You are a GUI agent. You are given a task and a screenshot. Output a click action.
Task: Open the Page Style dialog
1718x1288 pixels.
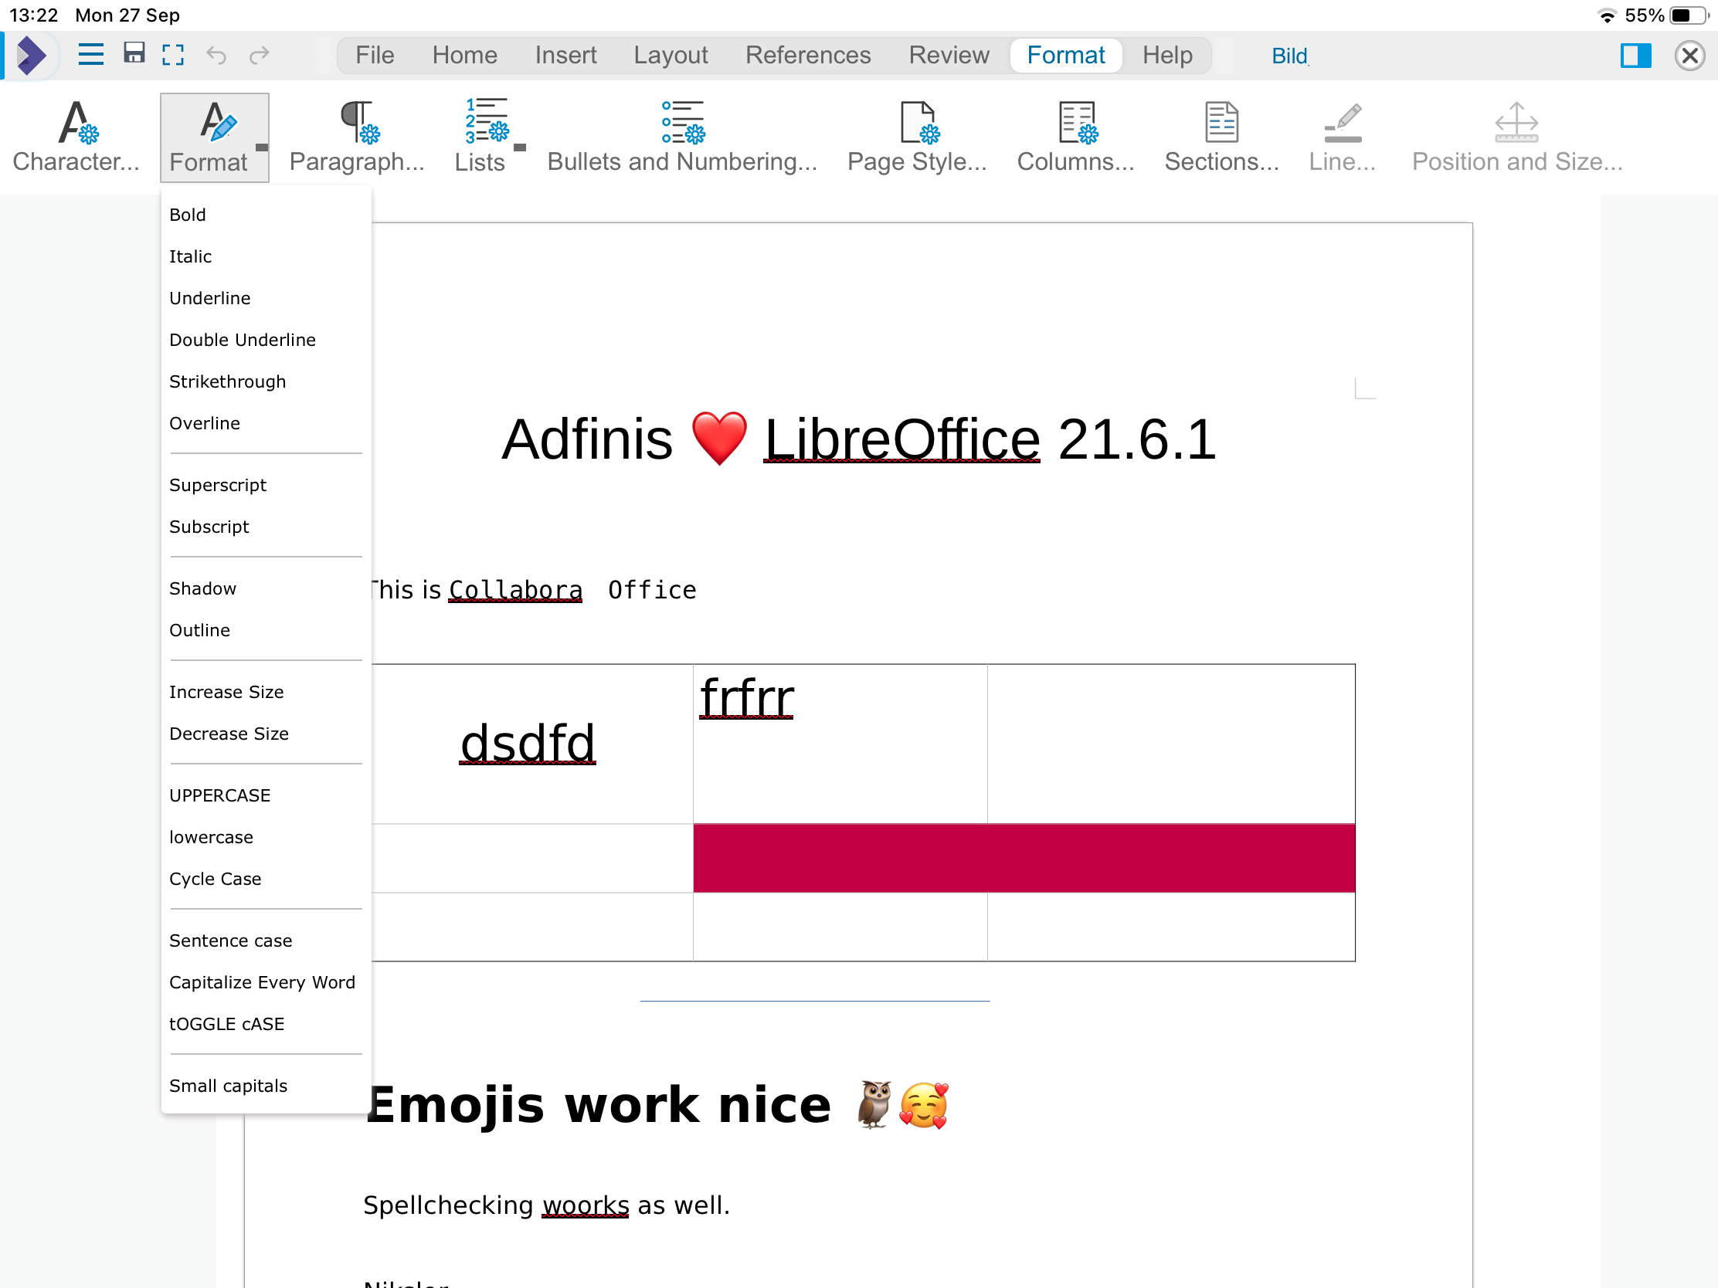(x=916, y=137)
